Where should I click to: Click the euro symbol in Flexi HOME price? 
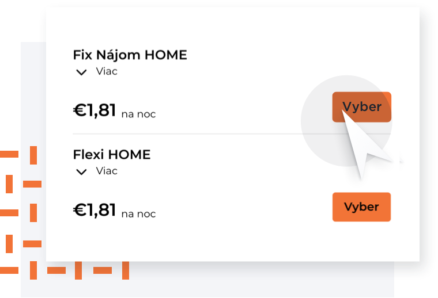(80, 210)
